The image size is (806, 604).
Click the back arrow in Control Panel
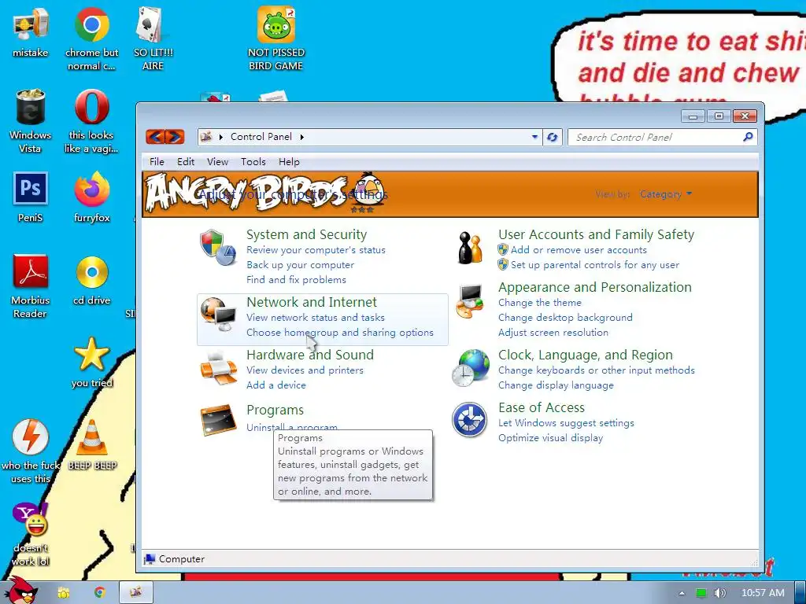156,137
